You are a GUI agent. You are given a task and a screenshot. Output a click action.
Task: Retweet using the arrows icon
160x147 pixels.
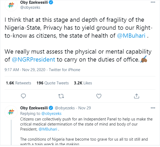pos(61,96)
